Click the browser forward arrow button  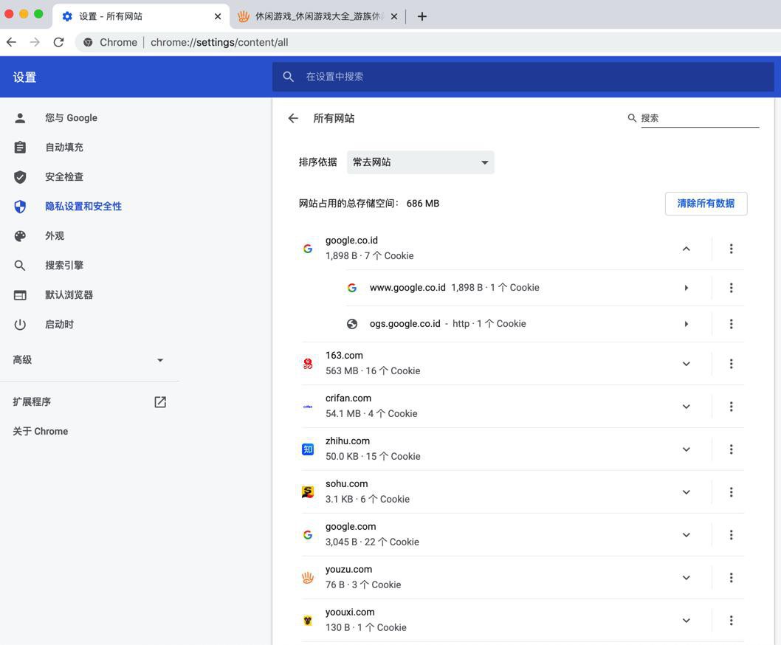click(35, 42)
